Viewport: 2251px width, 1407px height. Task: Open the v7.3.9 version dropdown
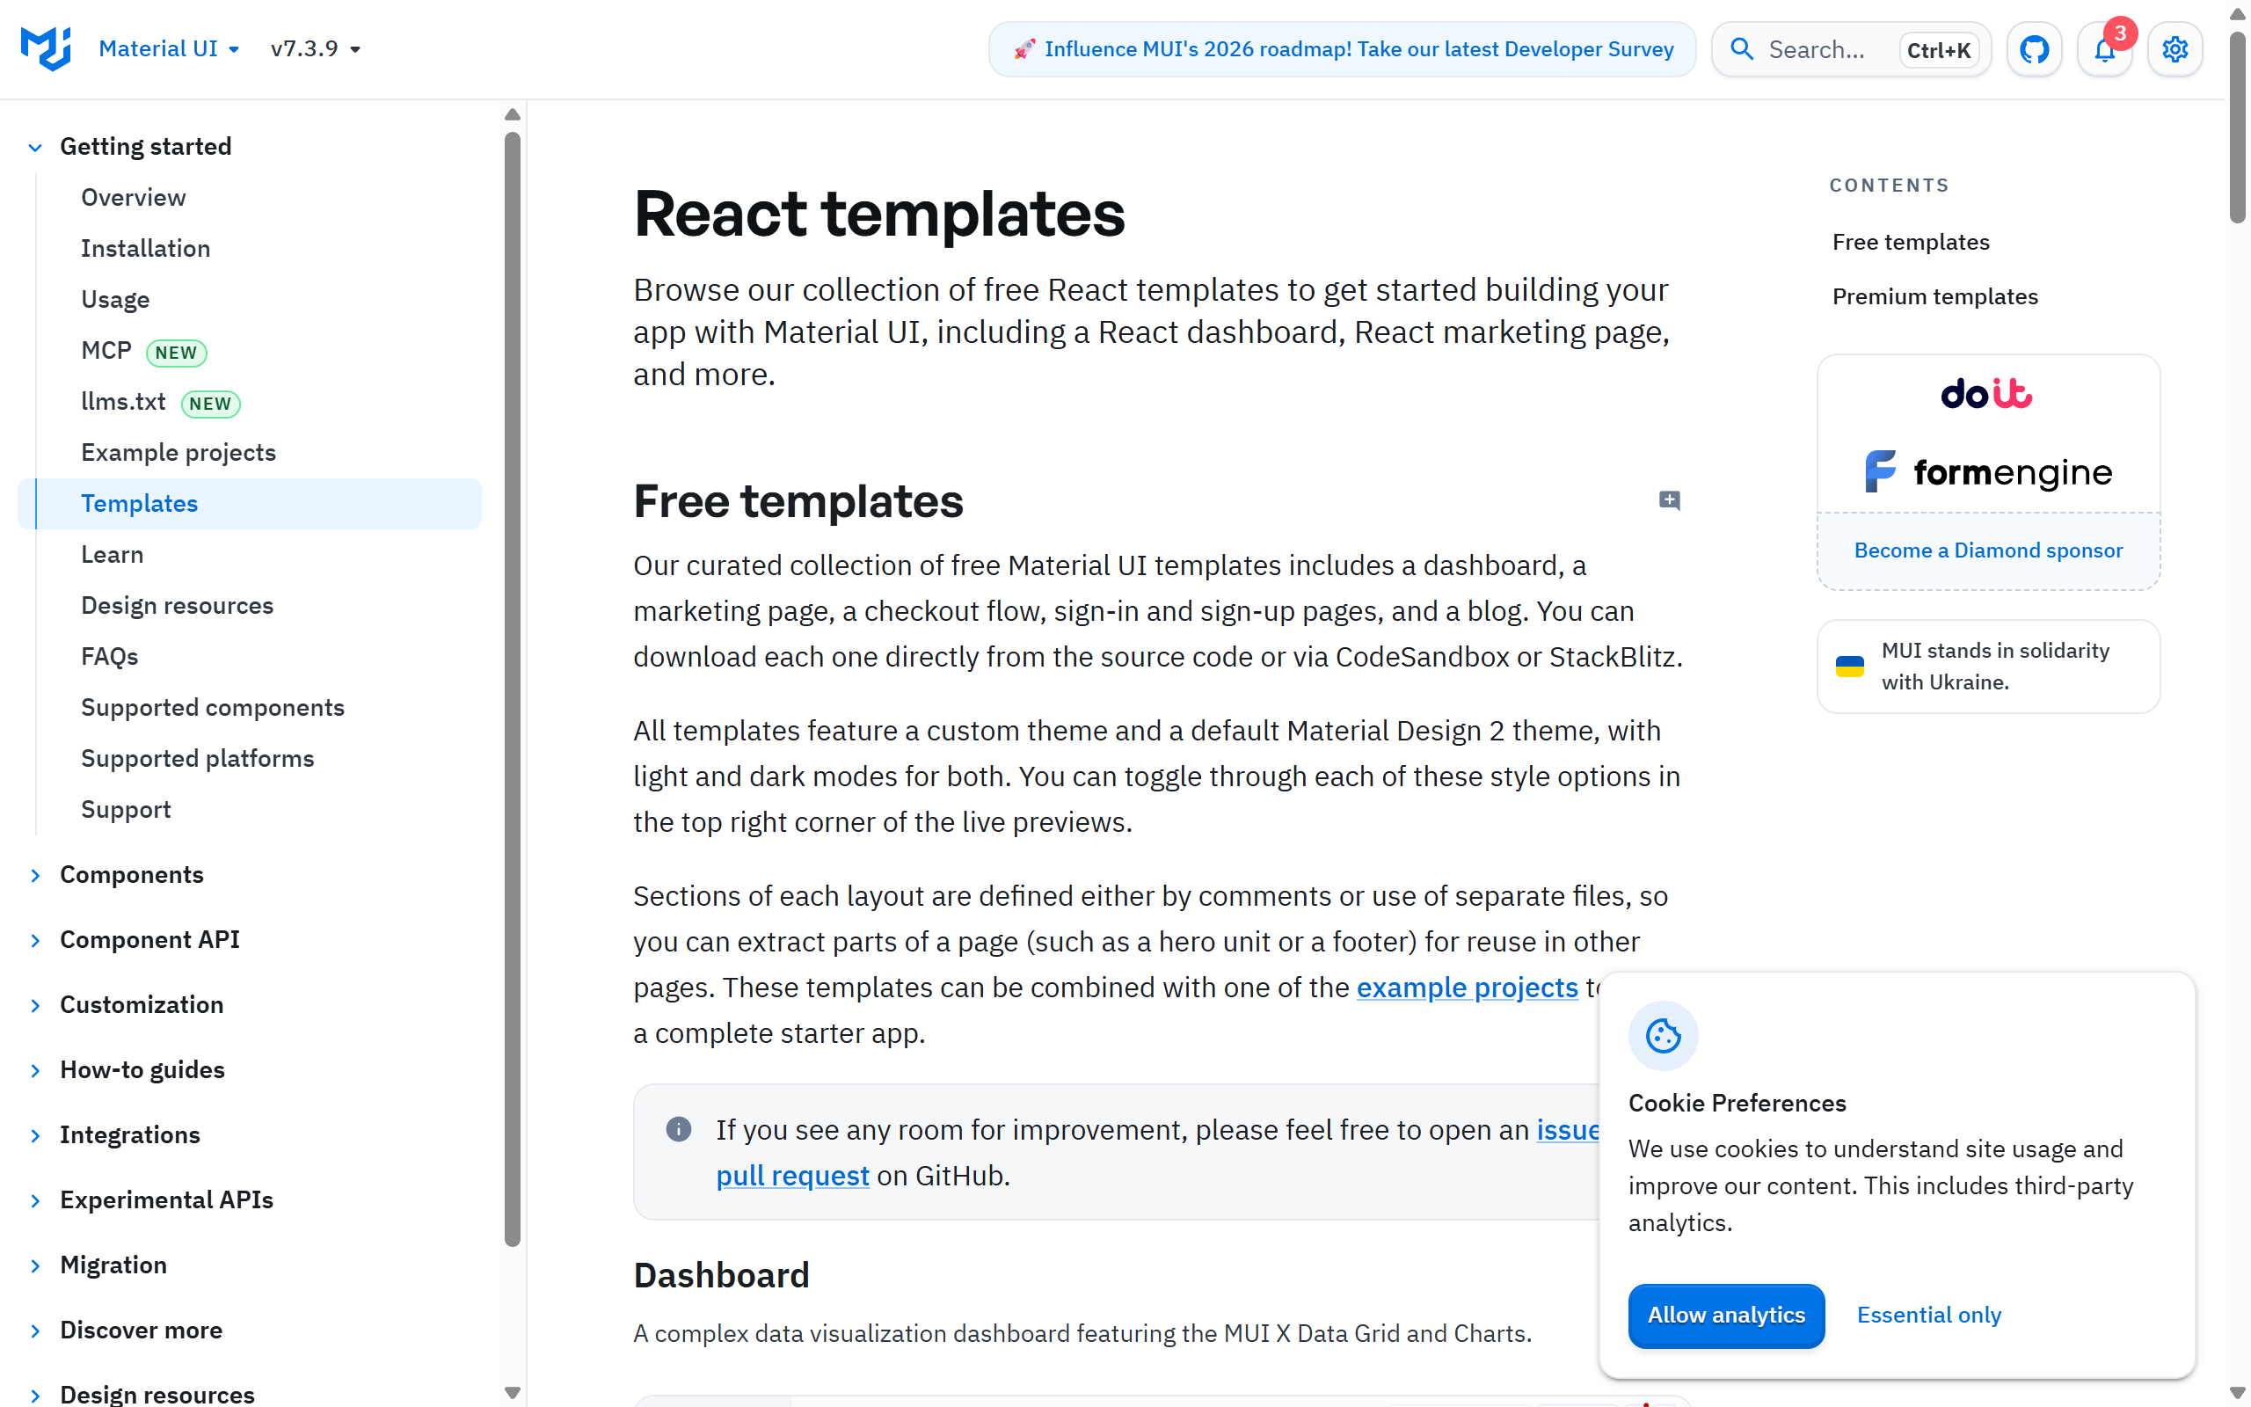click(x=316, y=48)
